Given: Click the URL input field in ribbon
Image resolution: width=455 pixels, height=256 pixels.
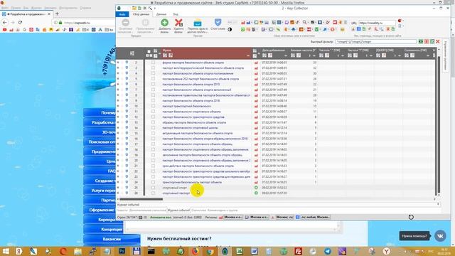Looking at the screenshot, I should pyautogui.click(x=377, y=23).
